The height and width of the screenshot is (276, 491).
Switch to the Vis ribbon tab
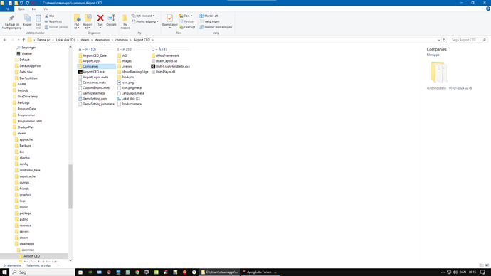coord(46,9)
